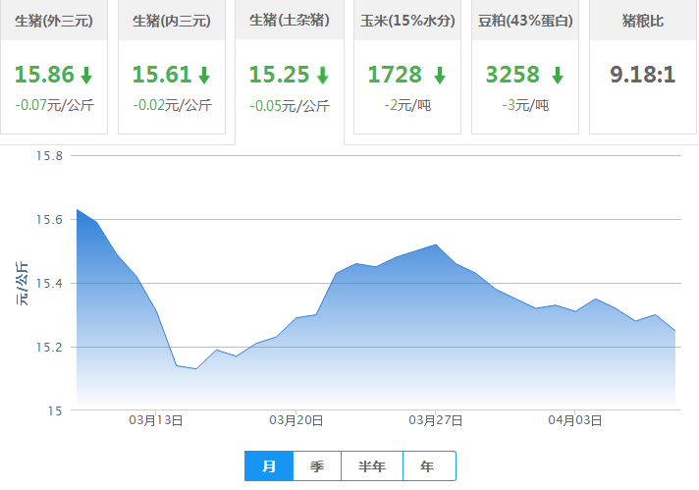Click the 元/公斤 y-axis title
The height and width of the screenshot is (490, 699).
(23, 284)
